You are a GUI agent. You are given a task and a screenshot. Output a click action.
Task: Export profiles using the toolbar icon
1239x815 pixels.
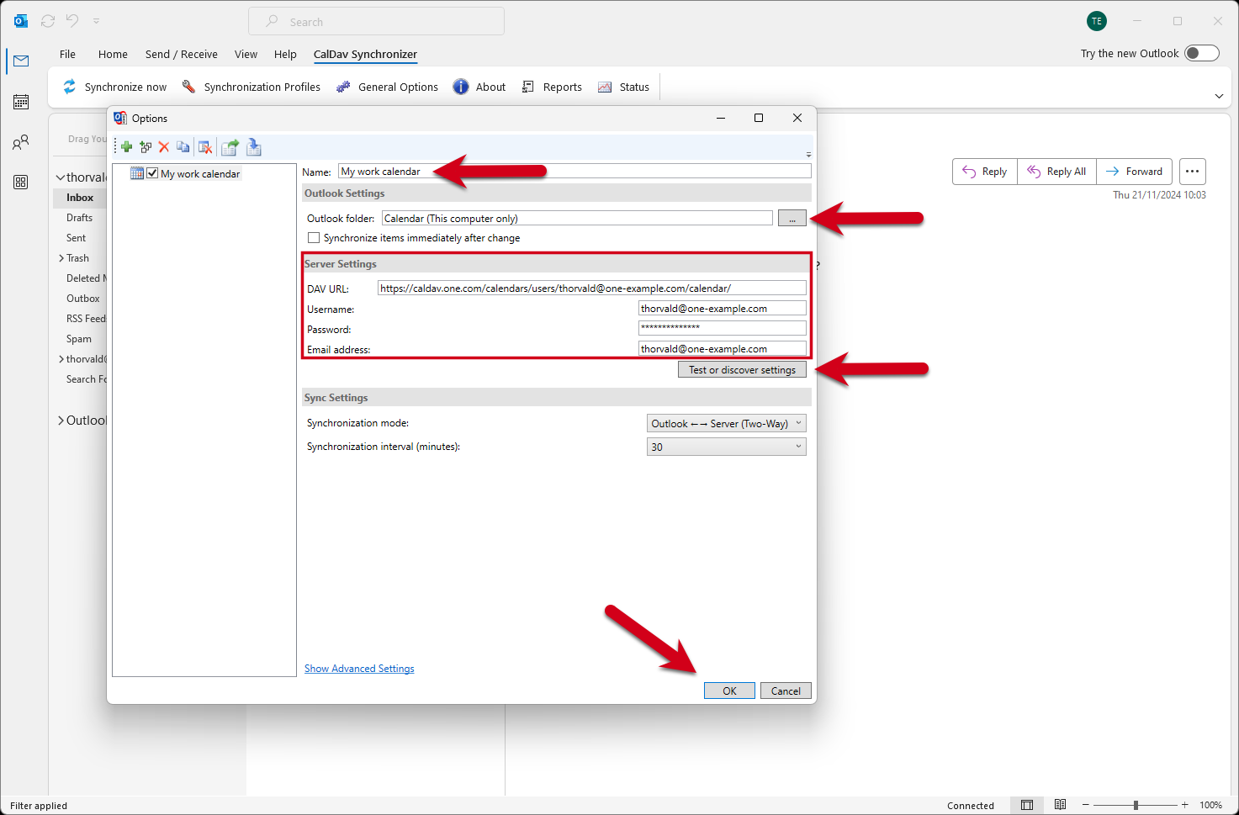(x=230, y=146)
